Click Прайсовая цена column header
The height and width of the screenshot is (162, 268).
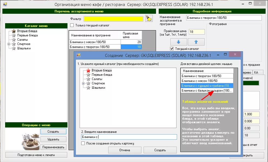(131, 35)
